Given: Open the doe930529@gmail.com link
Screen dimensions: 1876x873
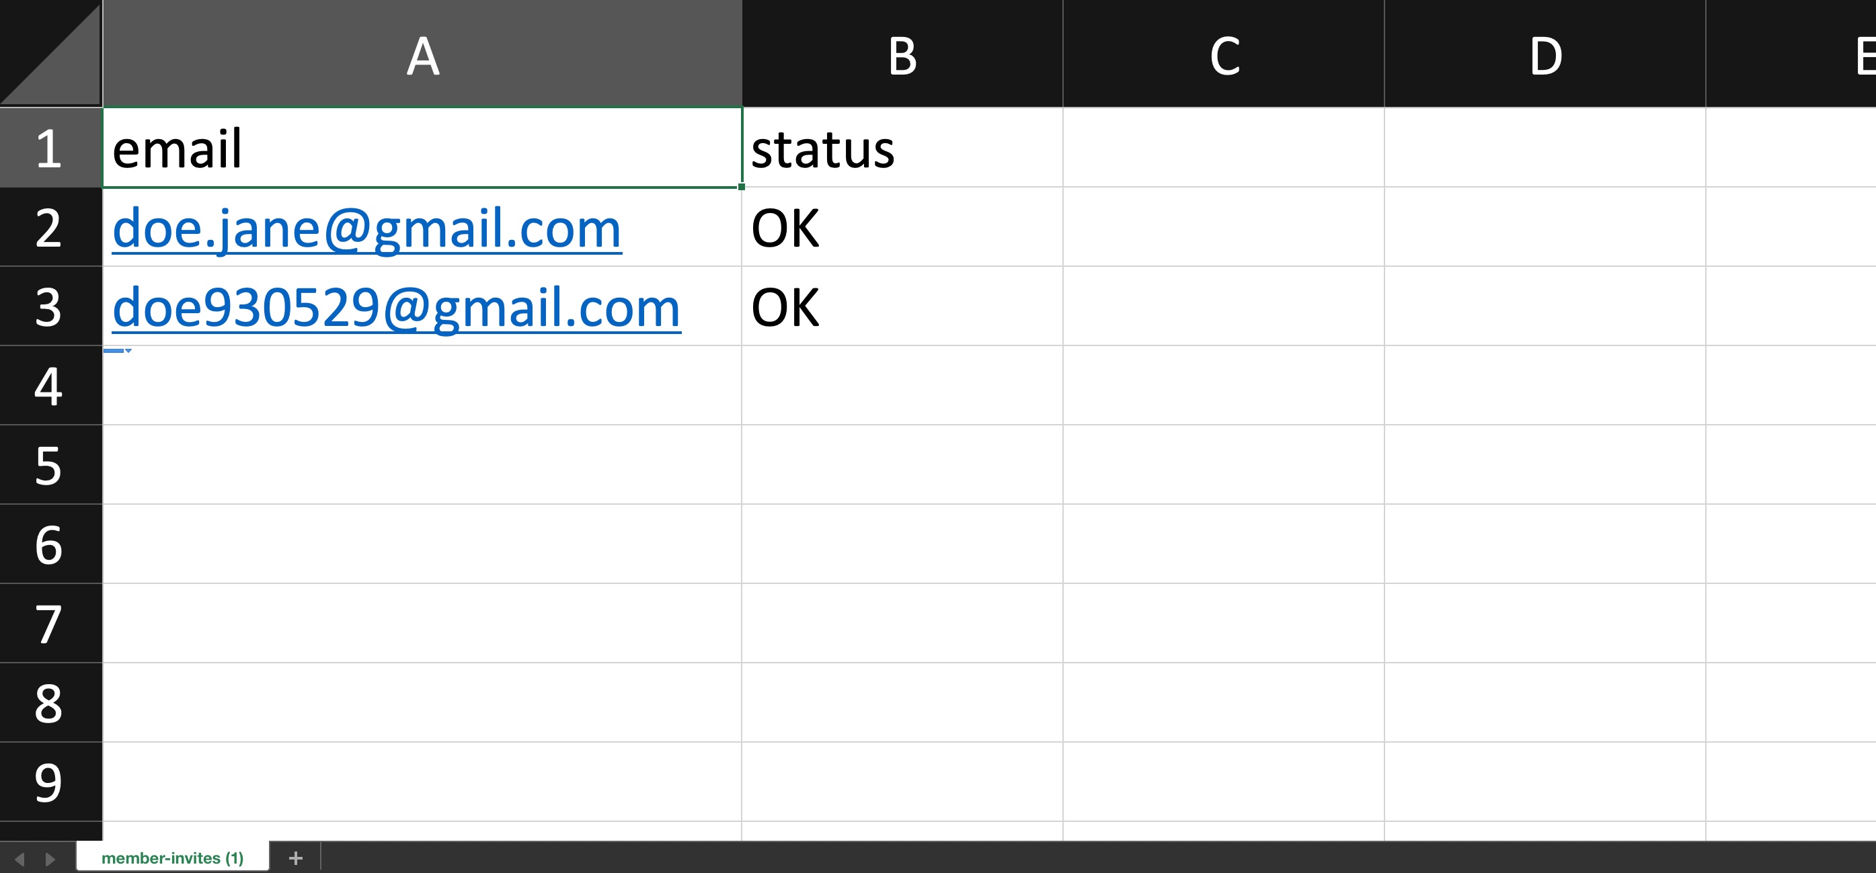Looking at the screenshot, I should 397,308.
